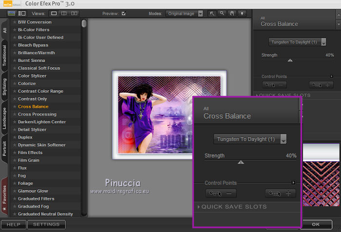The image size is (341, 232).
Task: Click add control point button in upper-right panel
Action: (x=321, y=85)
